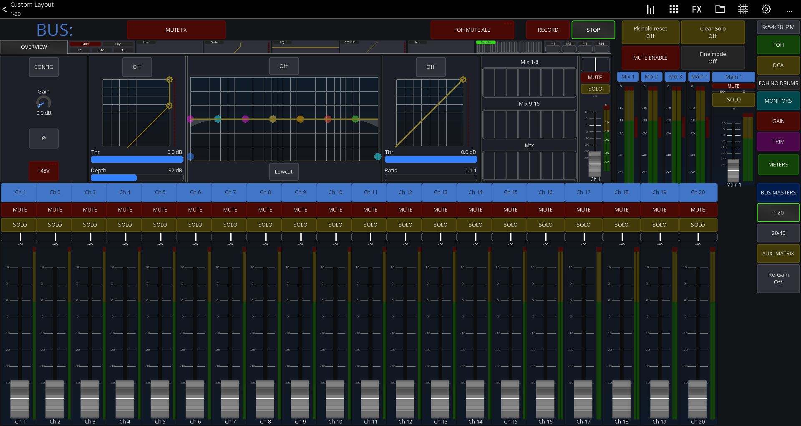
Task: Open settings gear icon
Action: coord(766,9)
